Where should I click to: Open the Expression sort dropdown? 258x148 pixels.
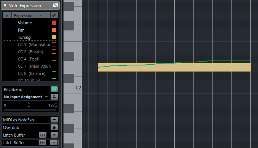click(x=31, y=16)
